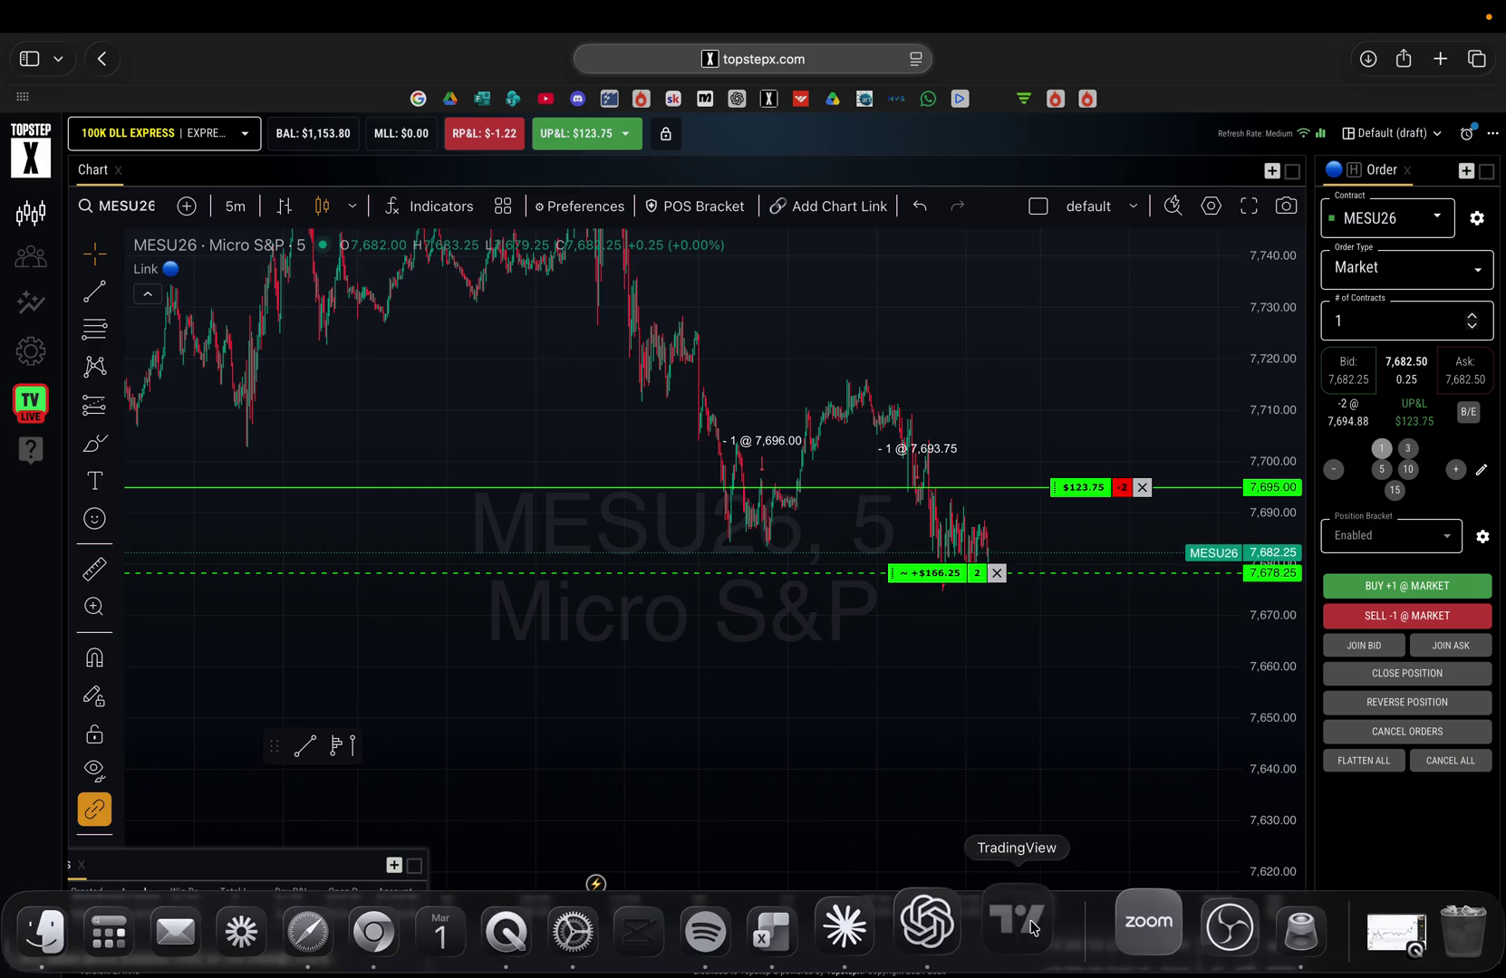This screenshot has height=978, width=1506.
Task: Open the emoji sticker tool
Action: 94,519
